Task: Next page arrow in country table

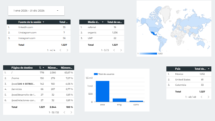Action: 209,97
